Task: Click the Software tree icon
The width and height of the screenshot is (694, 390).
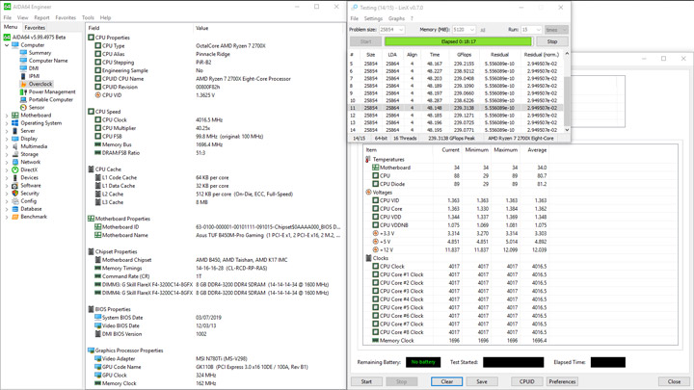Action: coord(15,185)
